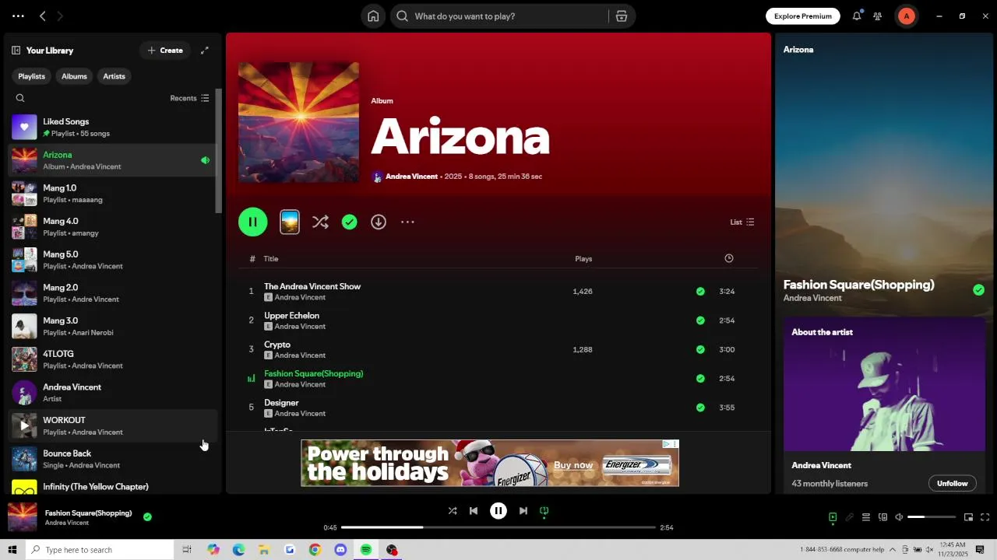Click Buy now in the Energizer ad

click(573, 465)
